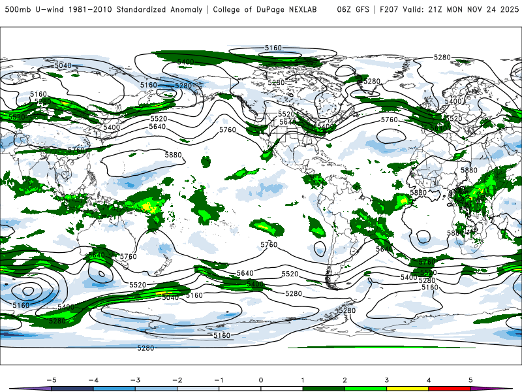The height and width of the screenshot is (392, 522).
Task: Select the red swatch between 4 and 5
Action: click(x=450, y=389)
